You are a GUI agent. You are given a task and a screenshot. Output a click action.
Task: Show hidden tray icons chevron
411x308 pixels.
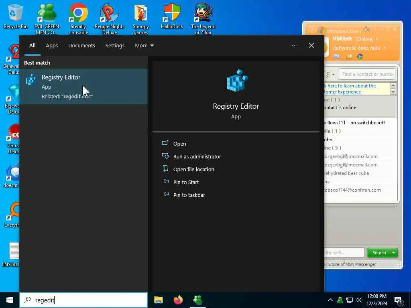click(x=330, y=300)
